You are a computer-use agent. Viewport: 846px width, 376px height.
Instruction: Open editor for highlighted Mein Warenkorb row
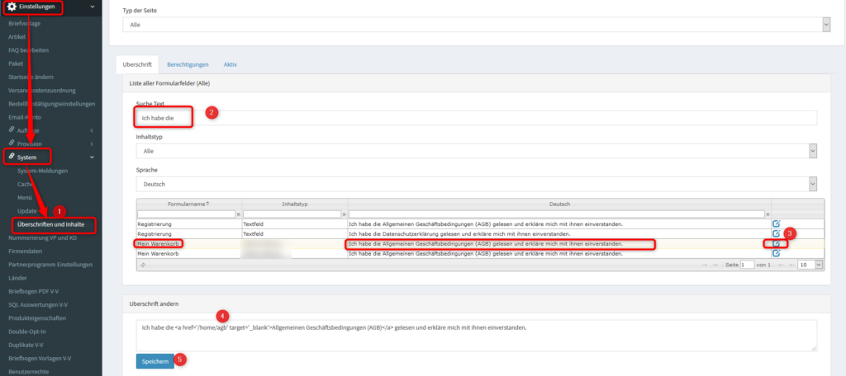point(776,244)
